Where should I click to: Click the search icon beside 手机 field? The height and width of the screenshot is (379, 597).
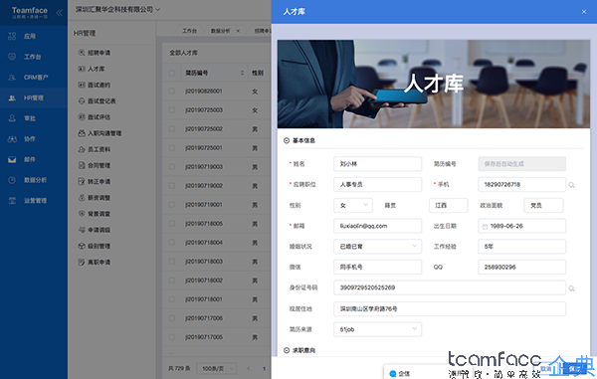point(571,185)
